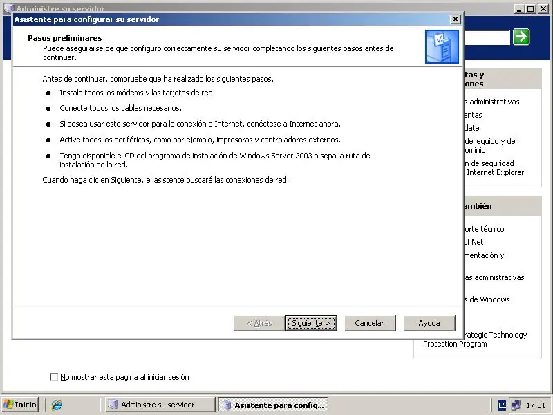
Task: Click the green arrow search button
Action: [521, 37]
